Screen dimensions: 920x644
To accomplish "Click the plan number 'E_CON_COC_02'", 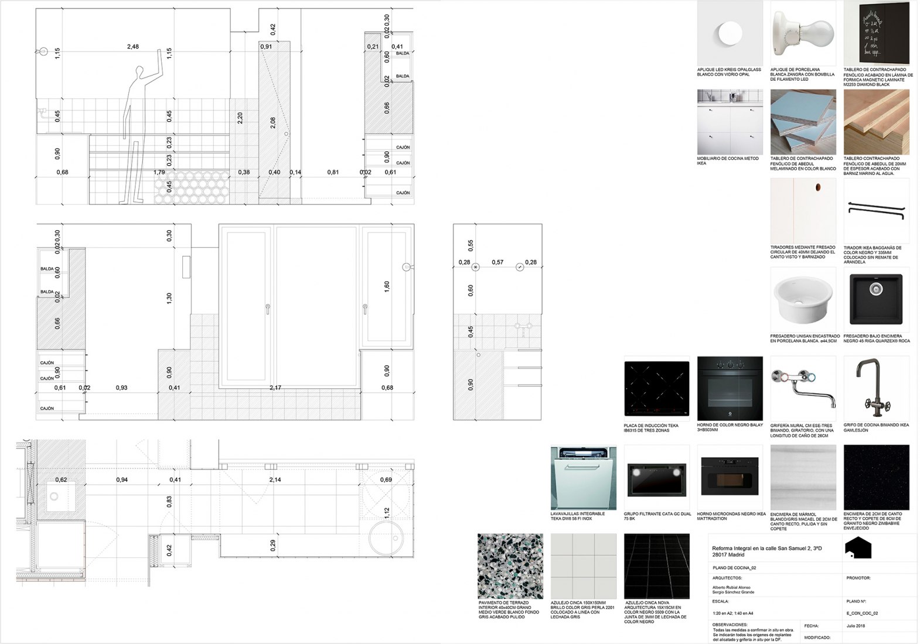I will [x=862, y=614].
